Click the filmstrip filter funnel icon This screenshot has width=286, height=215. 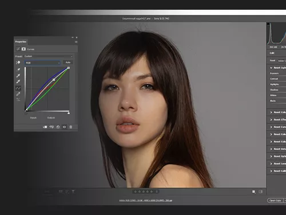click(73, 191)
